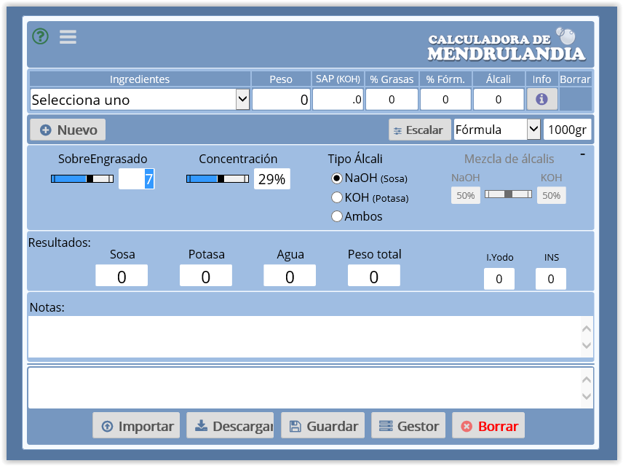Image resolution: width=623 pixels, height=466 pixels.
Task: Click the INS result field
Action: [551, 279]
